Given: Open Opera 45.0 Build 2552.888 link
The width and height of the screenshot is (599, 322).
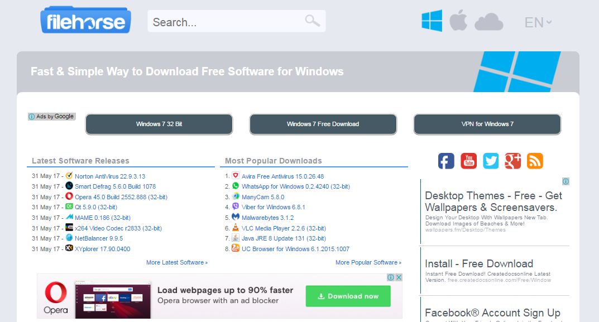Looking at the screenshot, I should [x=121, y=196].
